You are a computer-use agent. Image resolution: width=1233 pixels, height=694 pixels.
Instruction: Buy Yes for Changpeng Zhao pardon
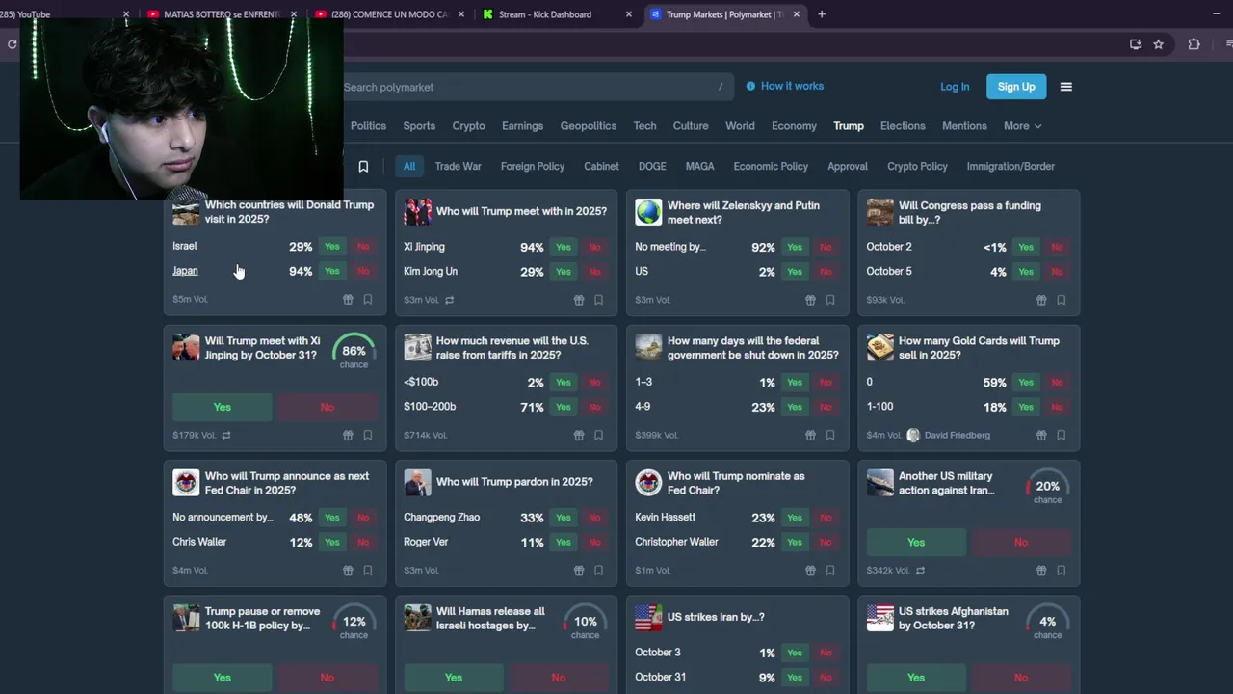564,518
